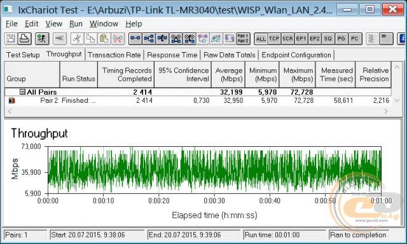Toggle the EP1 filter button
This screenshot has width=407, height=244.
point(301,39)
